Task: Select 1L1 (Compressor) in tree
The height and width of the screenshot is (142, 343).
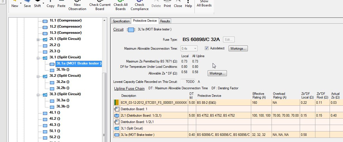Action: [x=66, y=20]
